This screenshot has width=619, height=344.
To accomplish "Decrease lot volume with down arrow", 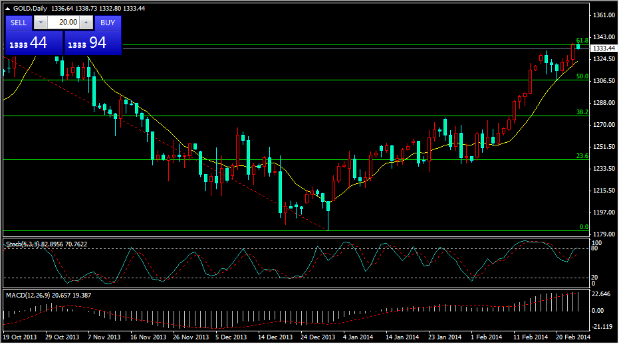I will click(x=41, y=23).
